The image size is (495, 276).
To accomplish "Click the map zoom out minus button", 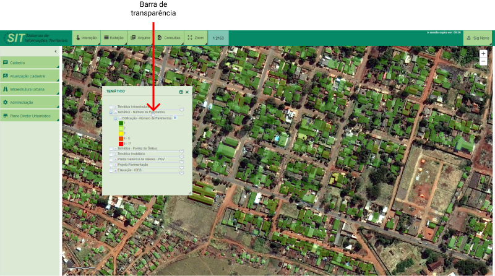I will tap(483, 62).
